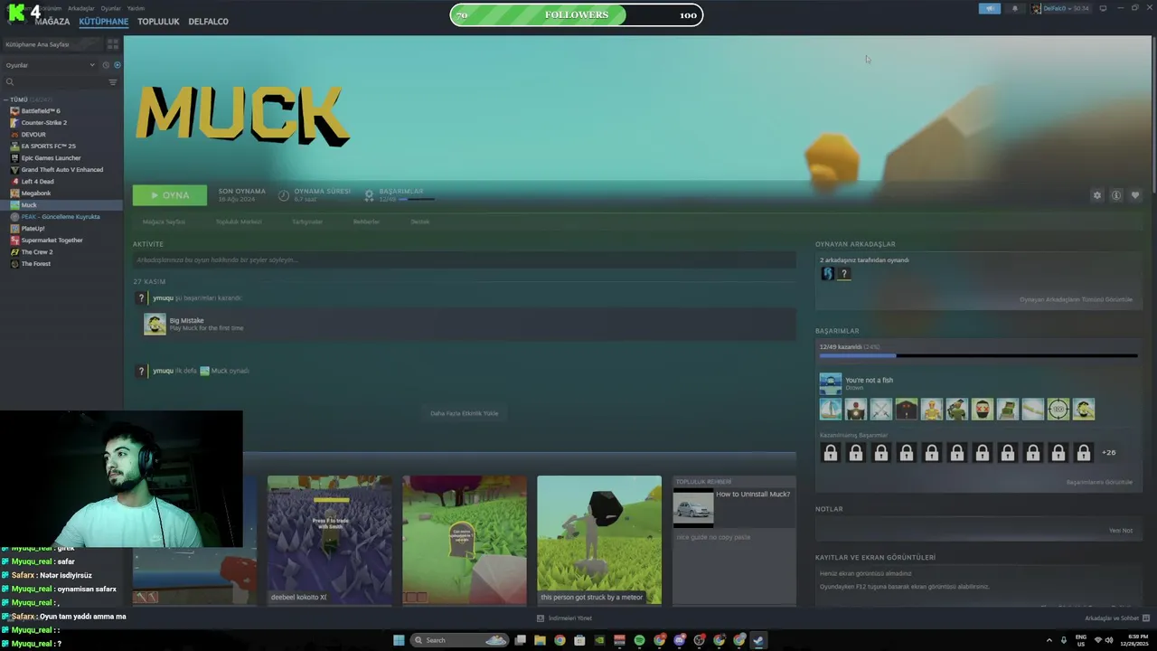Select Counter-Strike 2 in game list
This screenshot has height=651, width=1157.
pos(61,123)
